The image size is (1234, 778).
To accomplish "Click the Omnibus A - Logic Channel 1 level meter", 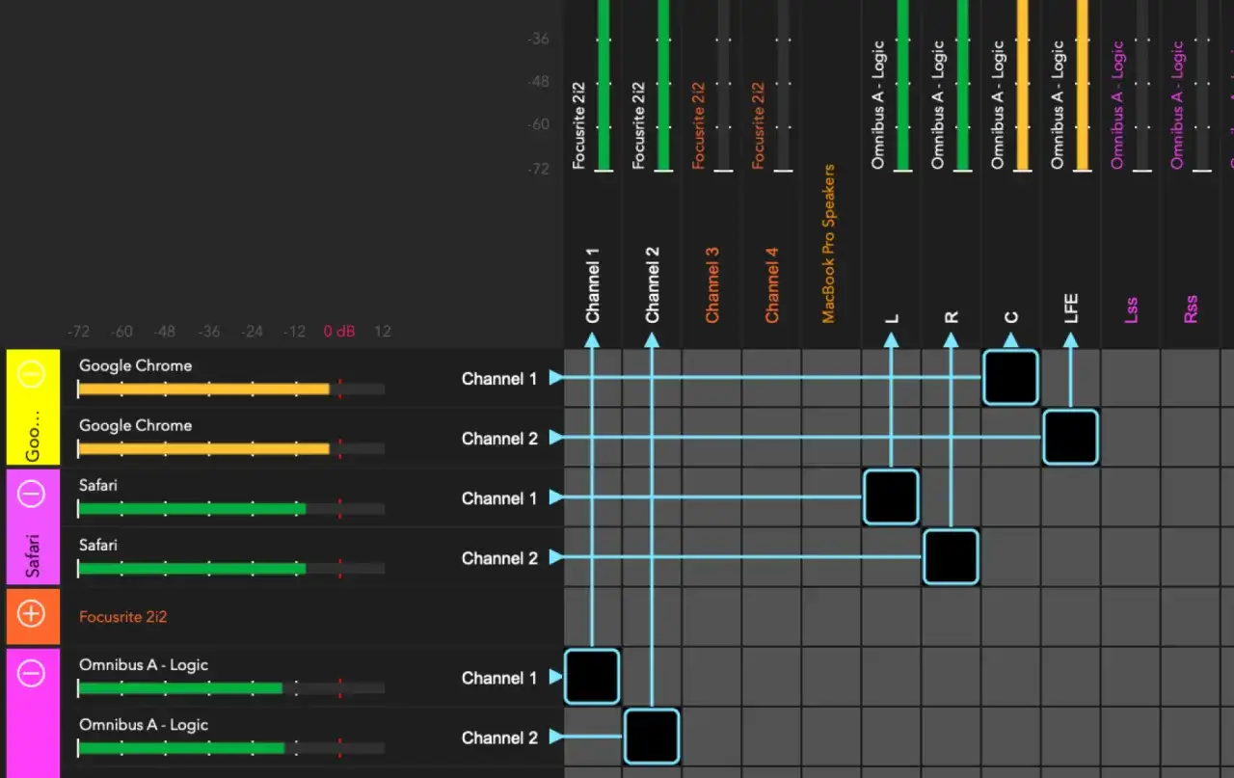I will pyautogui.click(x=231, y=688).
